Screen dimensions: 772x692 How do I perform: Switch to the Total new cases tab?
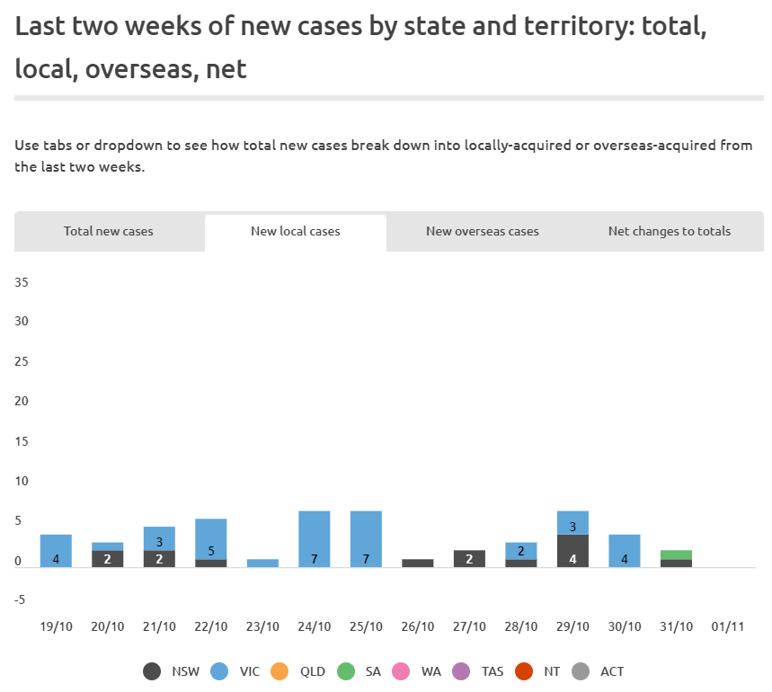(109, 232)
